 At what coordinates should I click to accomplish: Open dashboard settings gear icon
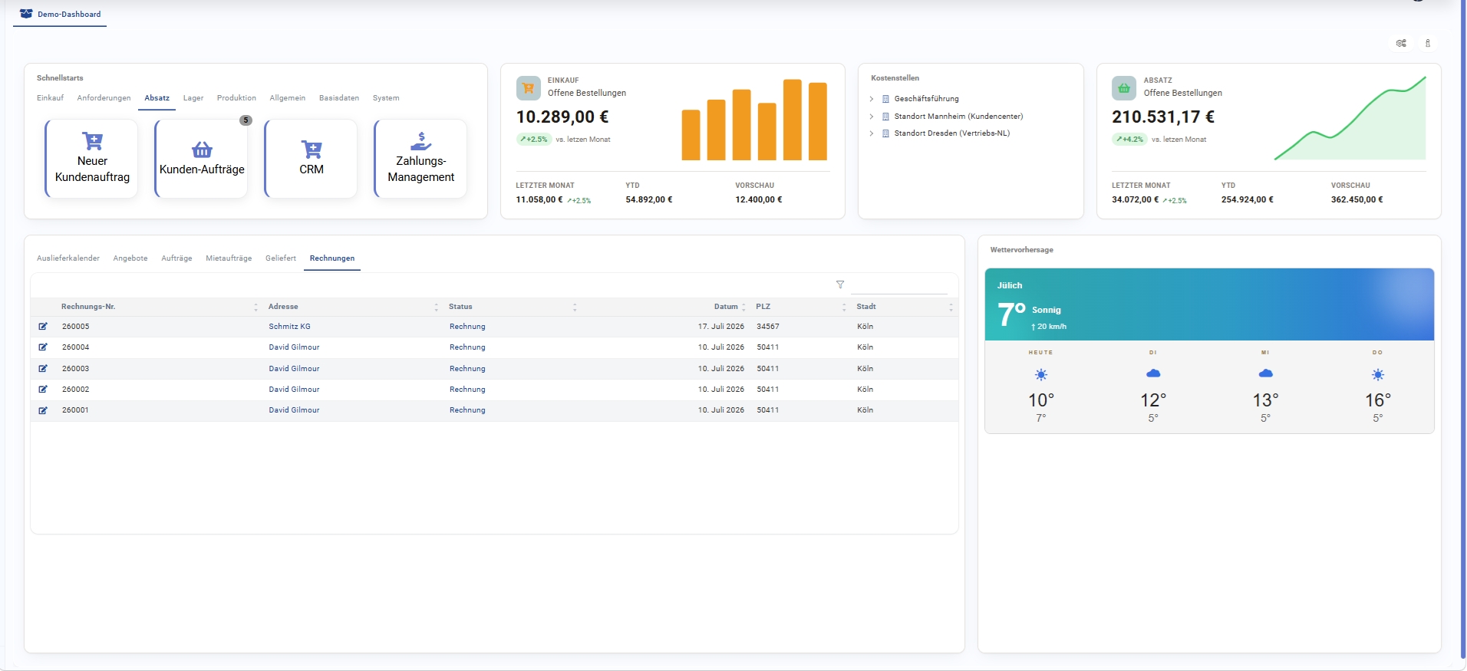[1401, 44]
